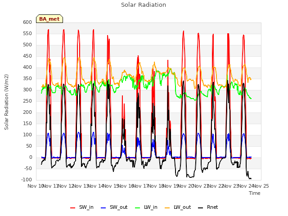
Task: Click the 300 y-axis tick label
Action: (x=27, y=90)
